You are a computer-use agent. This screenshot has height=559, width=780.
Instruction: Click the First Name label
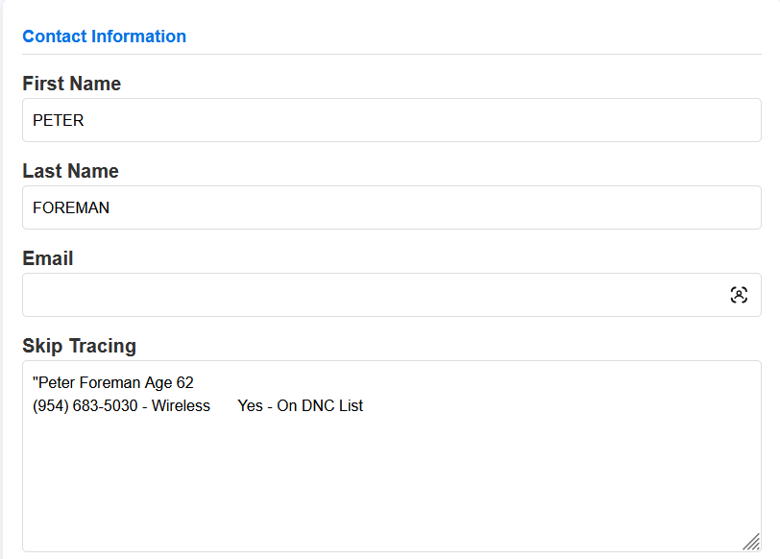click(71, 84)
